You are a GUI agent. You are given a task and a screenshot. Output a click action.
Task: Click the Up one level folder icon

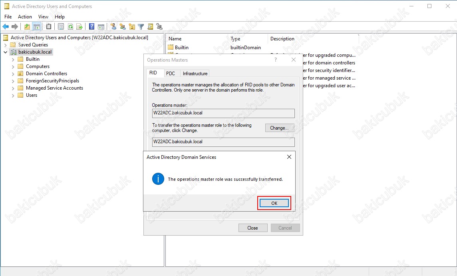pyautogui.click(x=27, y=26)
